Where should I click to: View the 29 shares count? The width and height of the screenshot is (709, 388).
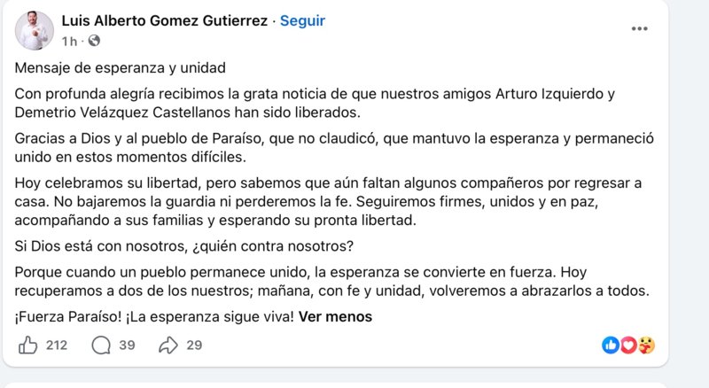[194, 345]
